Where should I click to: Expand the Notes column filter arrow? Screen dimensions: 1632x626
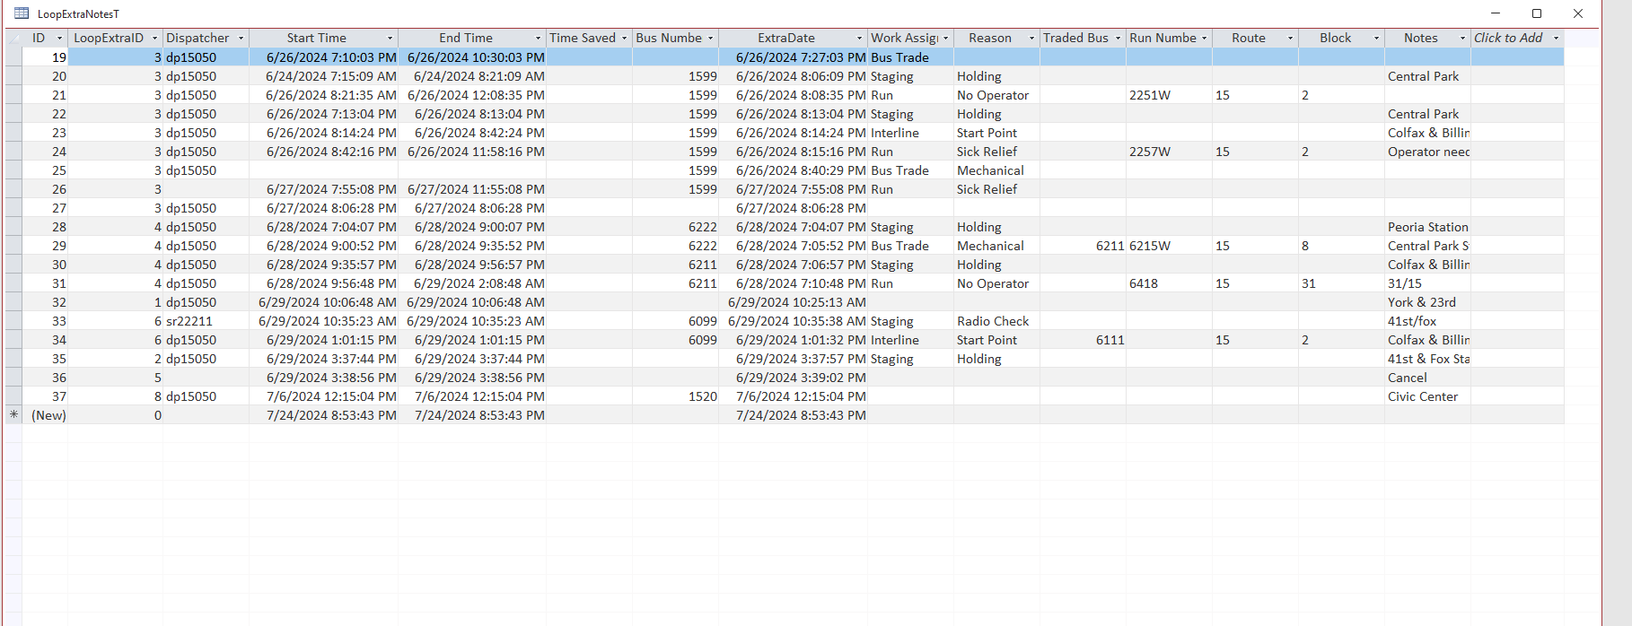(1462, 38)
